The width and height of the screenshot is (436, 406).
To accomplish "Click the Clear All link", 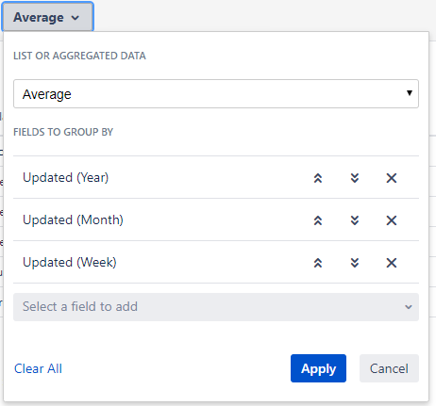I will (x=38, y=368).
